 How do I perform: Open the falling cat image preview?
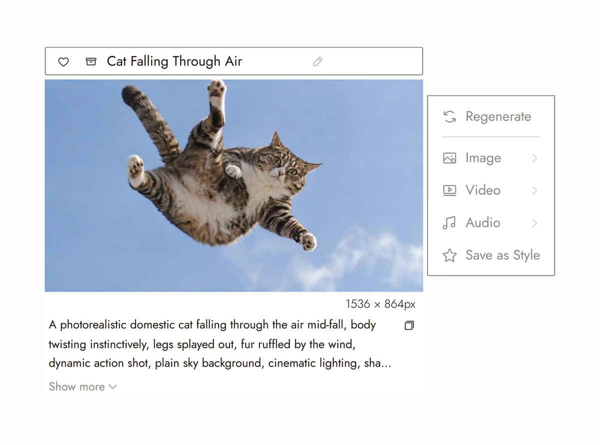tap(234, 185)
